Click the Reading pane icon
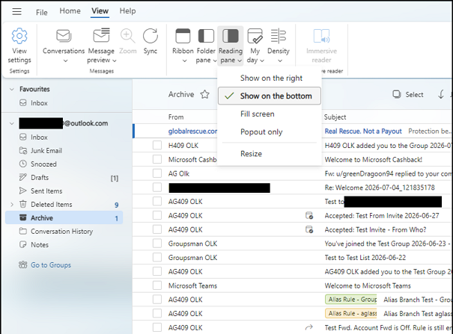Image resolution: width=453 pixels, height=334 pixels. [231, 36]
